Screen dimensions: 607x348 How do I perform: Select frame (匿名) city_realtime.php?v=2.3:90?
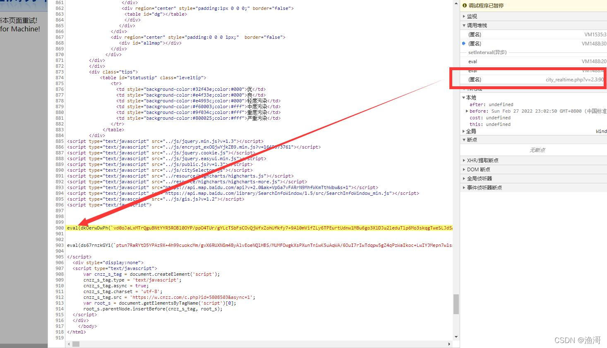[x=533, y=80]
